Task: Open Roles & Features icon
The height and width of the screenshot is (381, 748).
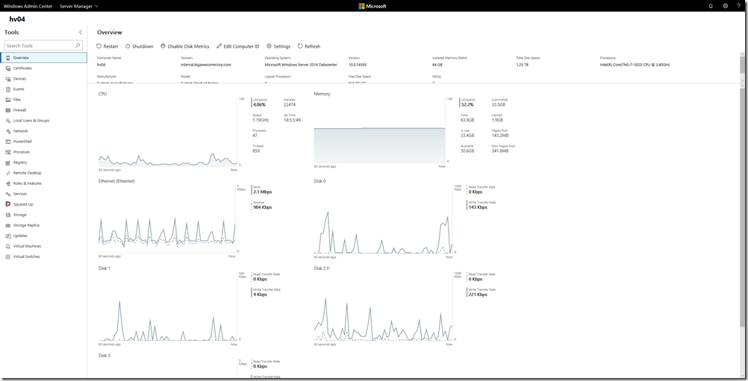Action: (8, 183)
